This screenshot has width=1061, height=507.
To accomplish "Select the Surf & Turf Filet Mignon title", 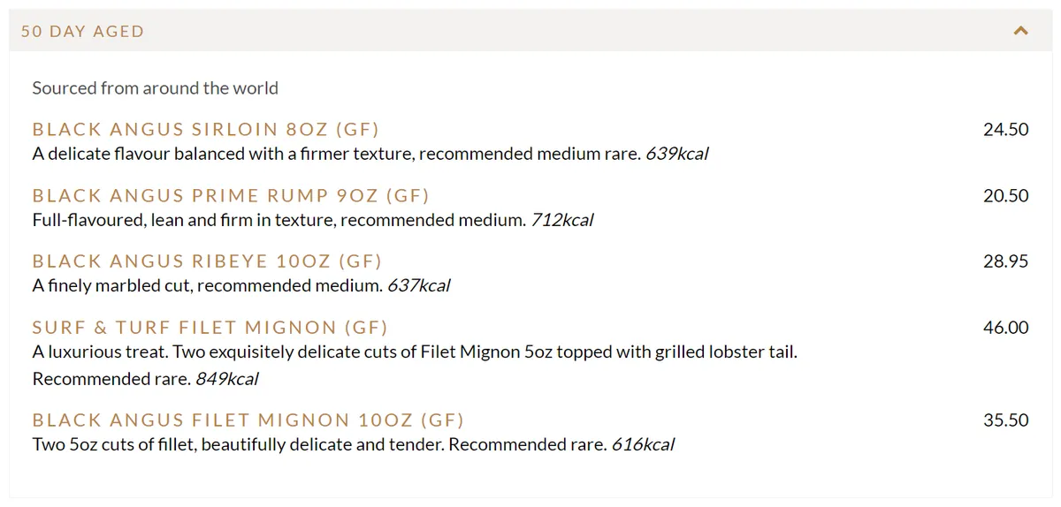I will pyautogui.click(x=210, y=328).
